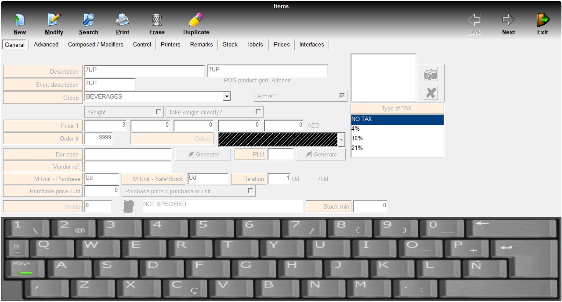Go to Next item arrow
The width and height of the screenshot is (562, 302).
(x=508, y=20)
